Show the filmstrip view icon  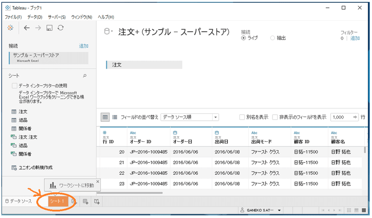pos(356,210)
